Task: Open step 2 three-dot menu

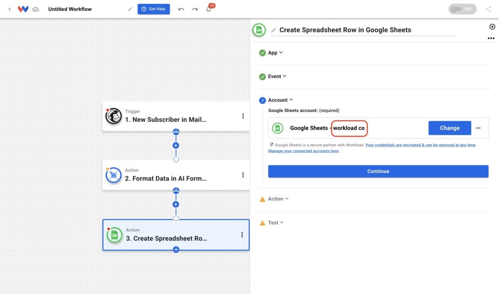Action: click(243, 175)
